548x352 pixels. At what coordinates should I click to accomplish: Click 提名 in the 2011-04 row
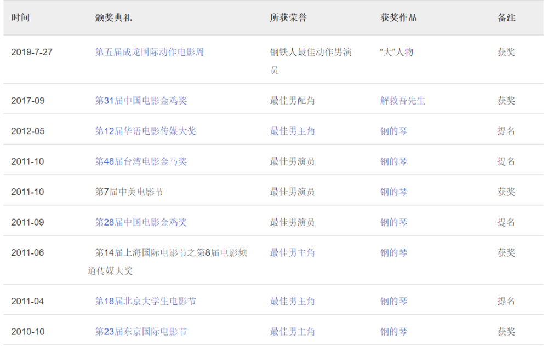click(506, 301)
